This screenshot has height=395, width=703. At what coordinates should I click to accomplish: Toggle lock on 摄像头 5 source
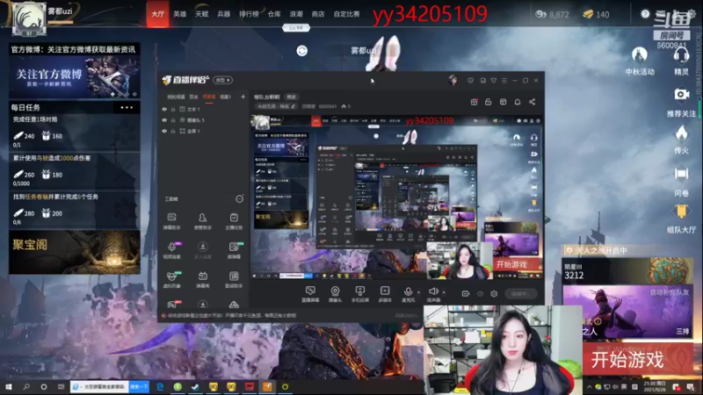click(173, 120)
